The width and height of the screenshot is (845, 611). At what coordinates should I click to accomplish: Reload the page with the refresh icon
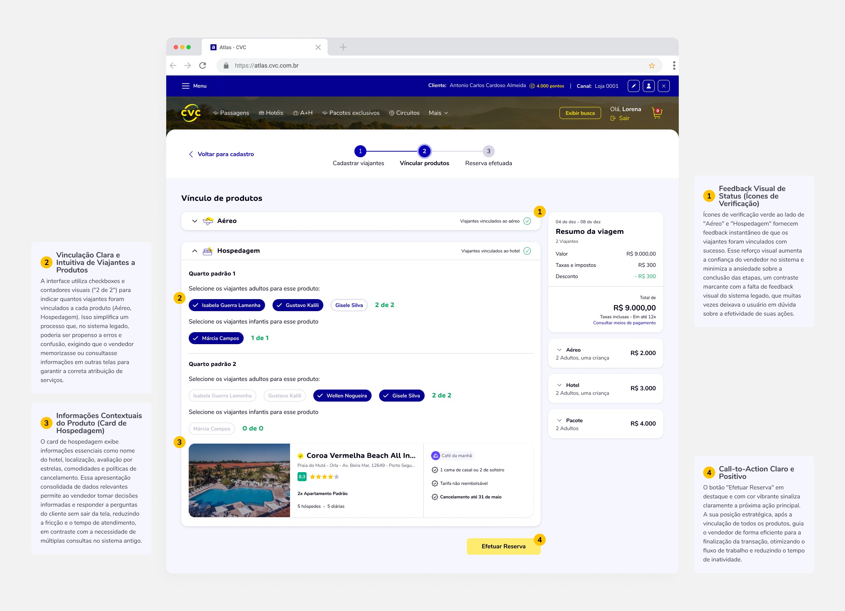[x=203, y=66]
